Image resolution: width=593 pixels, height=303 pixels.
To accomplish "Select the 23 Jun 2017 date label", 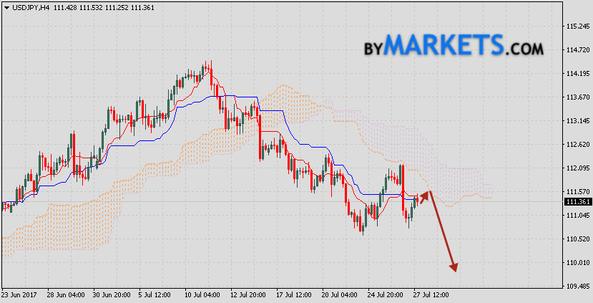I will tap(18, 294).
